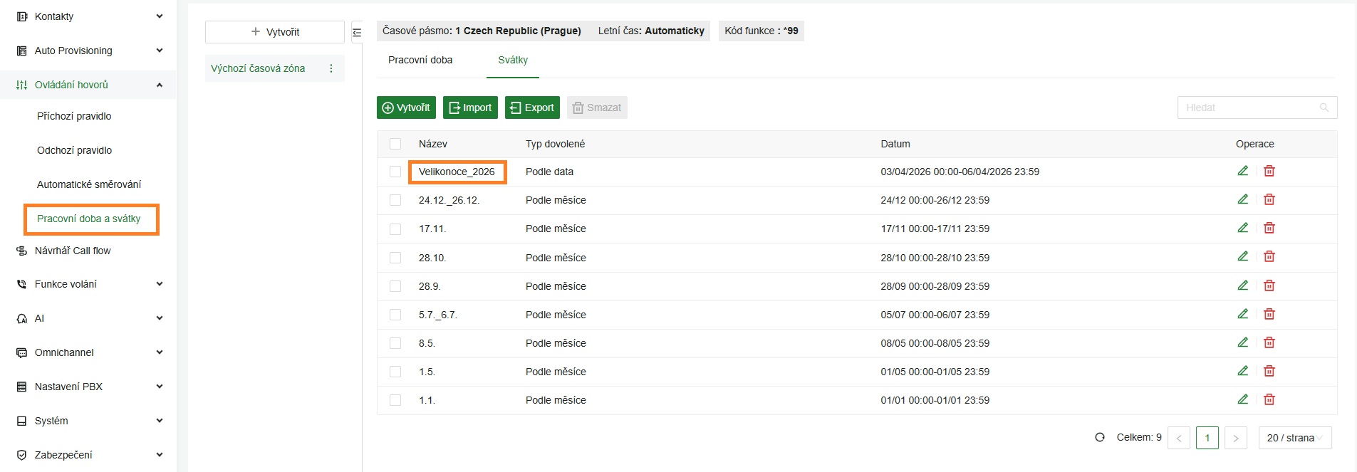Image resolution: width=1357 pixels, height=472 pixels.
Task: Open Příchozí pravidlo in sidebar
Action: (x=74, y=116)
